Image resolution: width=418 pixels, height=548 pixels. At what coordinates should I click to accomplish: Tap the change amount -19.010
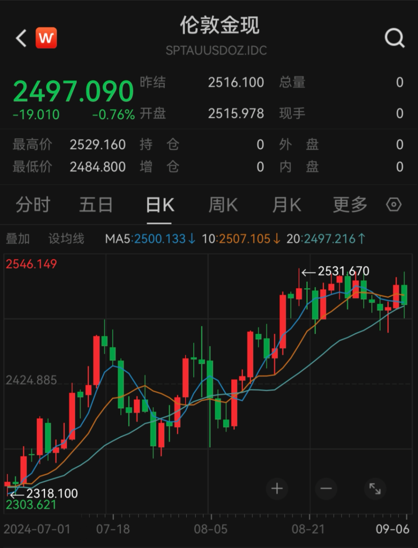[x=36, y=115]
